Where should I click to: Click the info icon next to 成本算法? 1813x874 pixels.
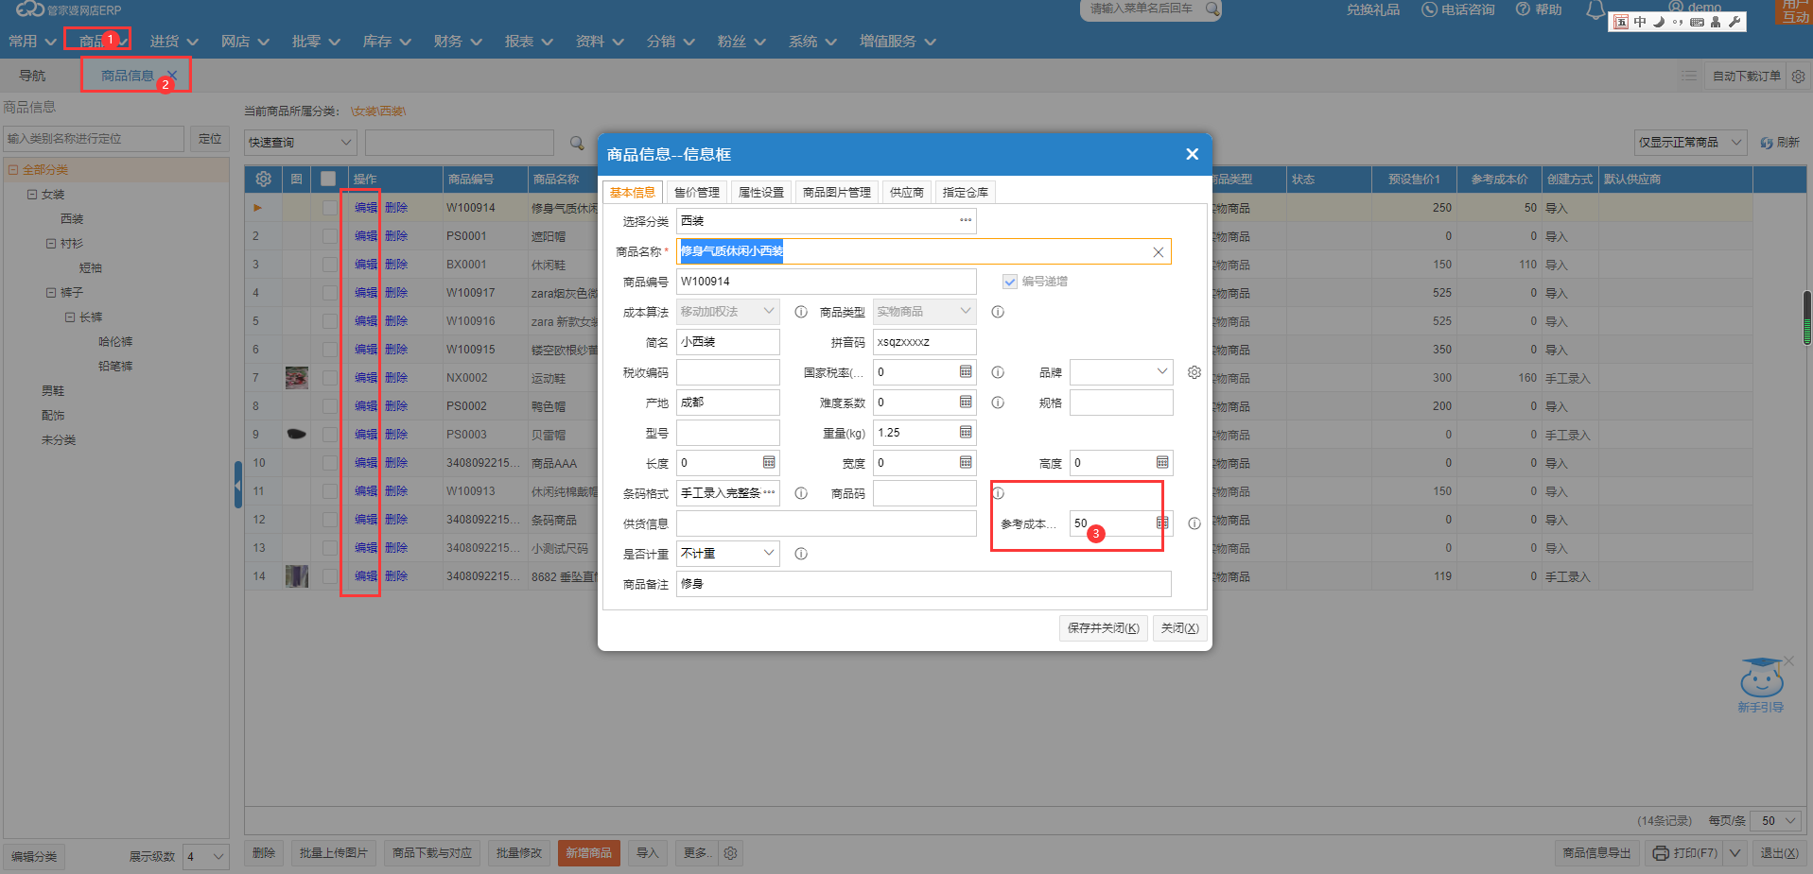pyautogui.click(x=801, y=312)
